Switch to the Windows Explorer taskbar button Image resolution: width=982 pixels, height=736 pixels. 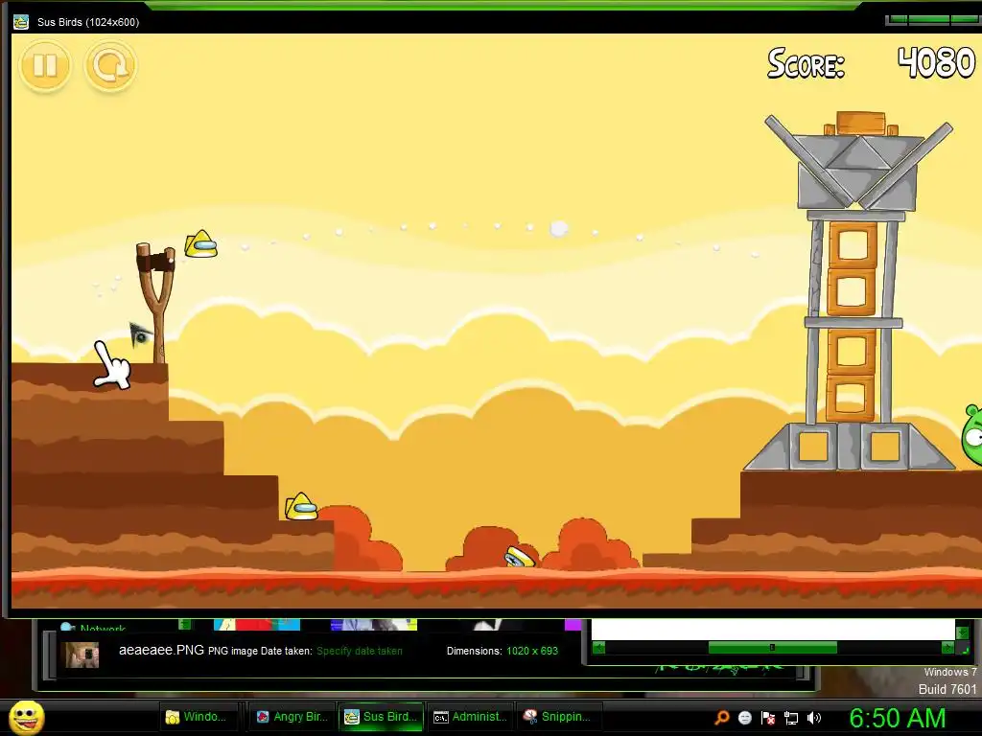coord(199,717)
